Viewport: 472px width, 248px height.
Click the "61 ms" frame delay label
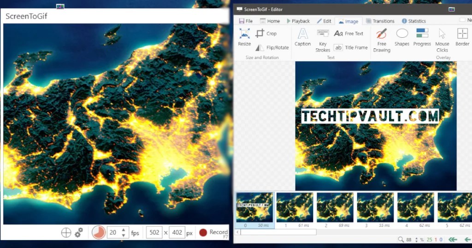303,225
